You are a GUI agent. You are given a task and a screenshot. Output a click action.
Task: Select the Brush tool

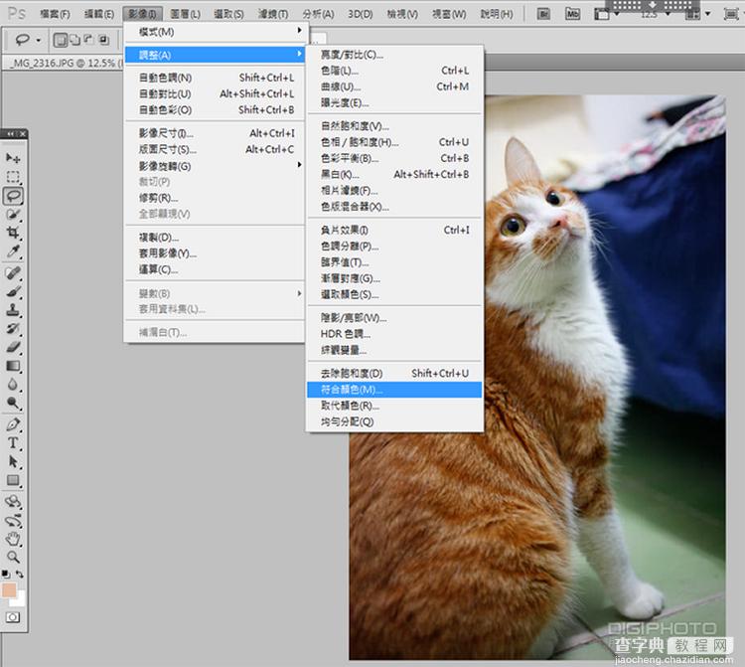[13, 291]
